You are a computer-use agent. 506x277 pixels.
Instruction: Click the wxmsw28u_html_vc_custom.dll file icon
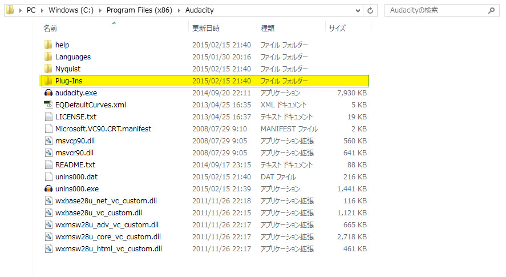48,248
